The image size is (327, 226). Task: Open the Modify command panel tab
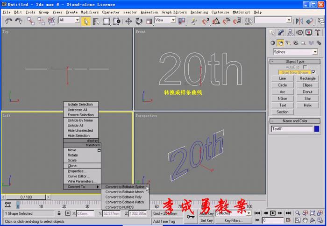[281, 33]
